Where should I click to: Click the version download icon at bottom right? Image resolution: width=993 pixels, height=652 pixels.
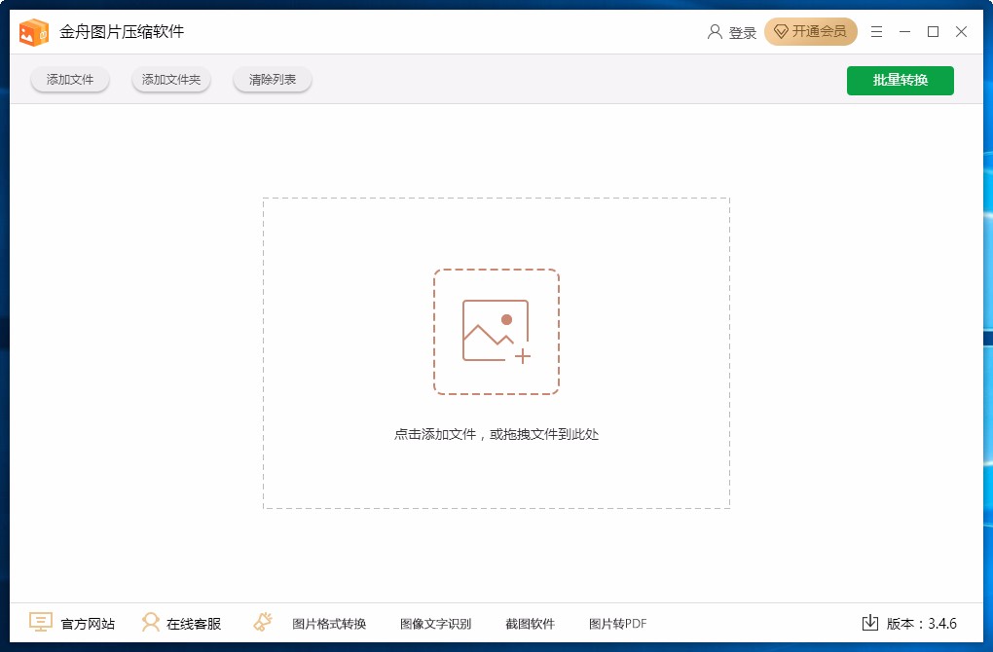[871, 622]
